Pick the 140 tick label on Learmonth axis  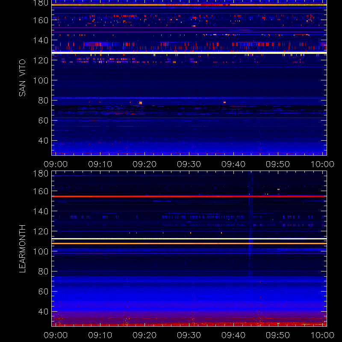41,211
